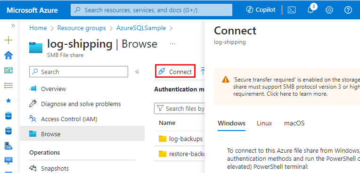
Task: Open the Copilot assistant
Action: [261, 10]
